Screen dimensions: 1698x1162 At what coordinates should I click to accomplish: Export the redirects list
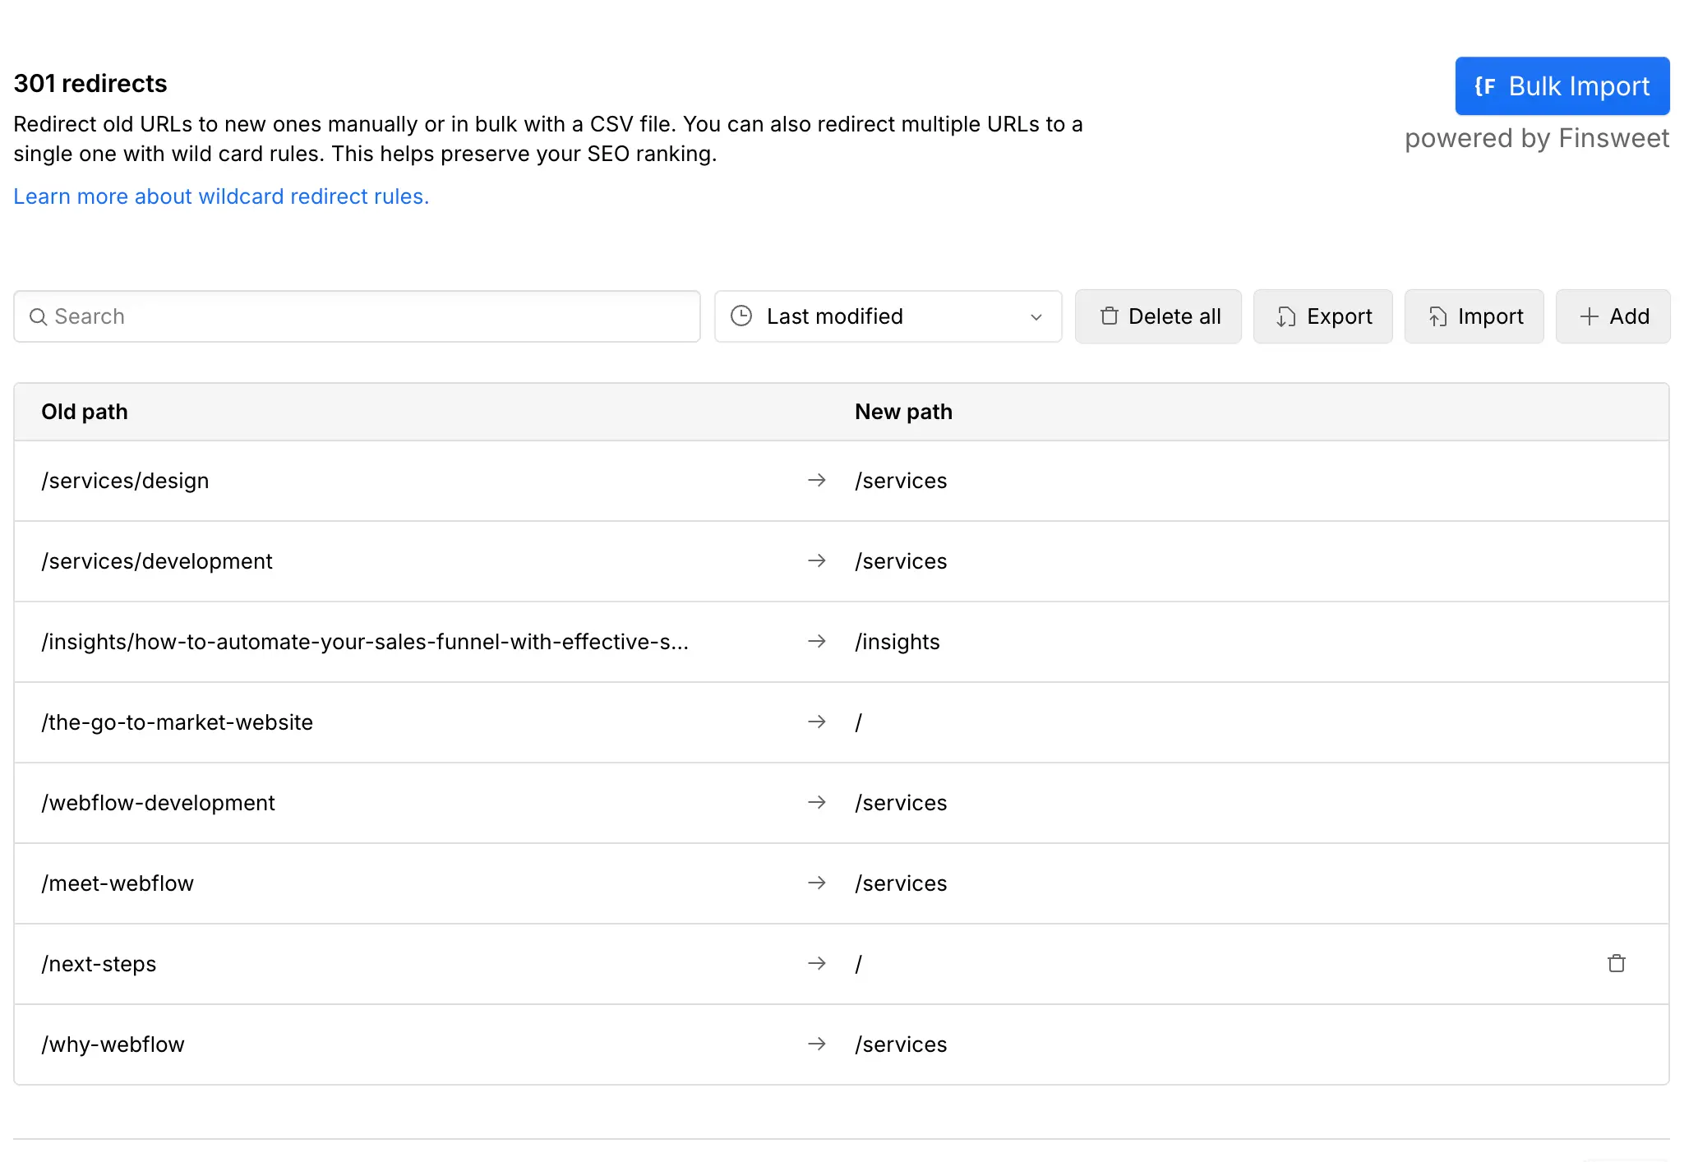(x=1322, y=316)
